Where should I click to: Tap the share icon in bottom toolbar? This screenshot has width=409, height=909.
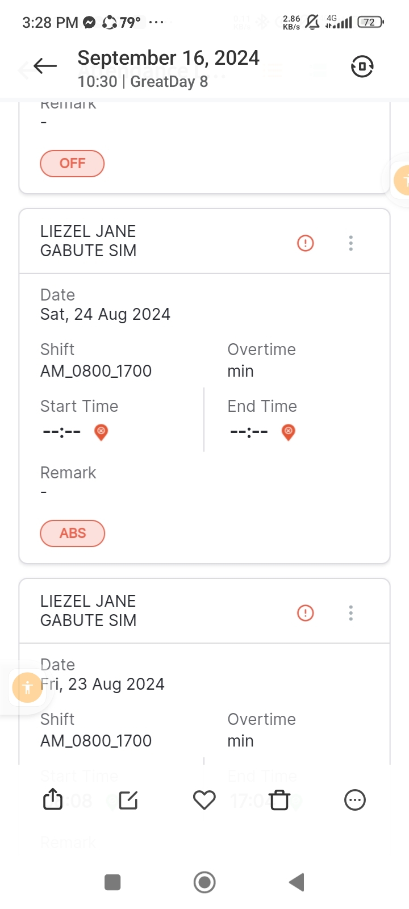53,800
